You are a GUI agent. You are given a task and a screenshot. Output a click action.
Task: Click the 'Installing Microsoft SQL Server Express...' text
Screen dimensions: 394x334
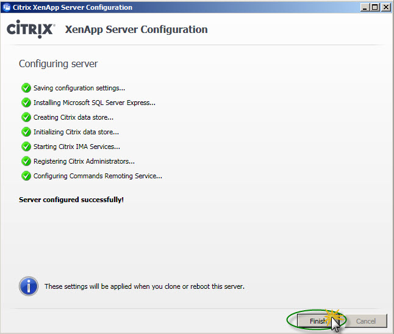click(95, 103)
